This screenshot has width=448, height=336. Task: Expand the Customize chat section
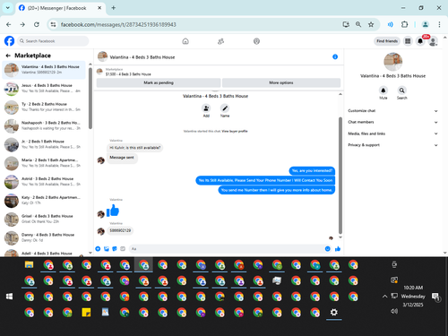click(x=392, y=111)
